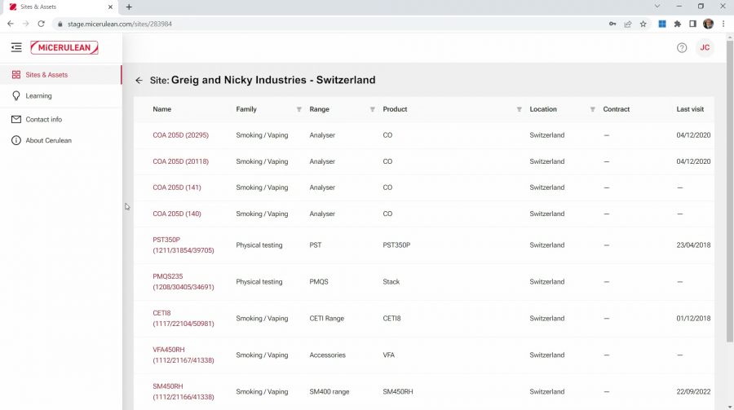This screenshot has height=410, width=734.
Task: Open JC user account avatar
Action: (x=705, y=48)
